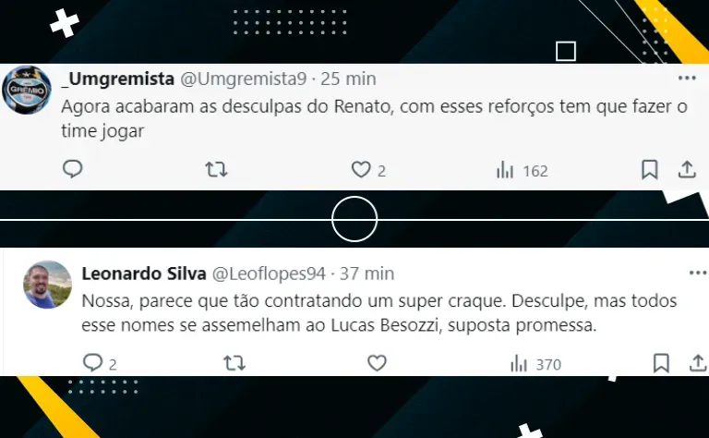
Task: Open Leonardo Silva's profile photo
Action: pyautogui.click(x=47, y=285)
